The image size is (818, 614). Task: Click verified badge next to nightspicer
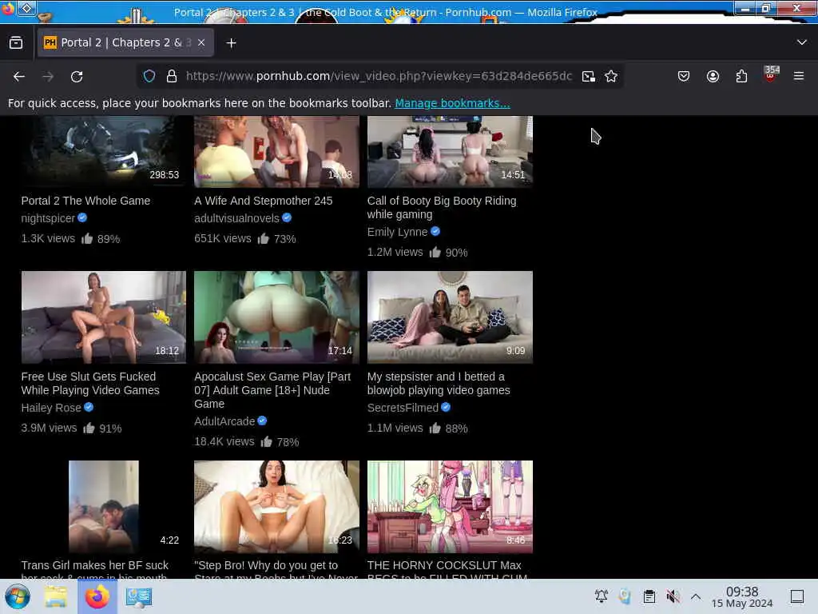82,217
